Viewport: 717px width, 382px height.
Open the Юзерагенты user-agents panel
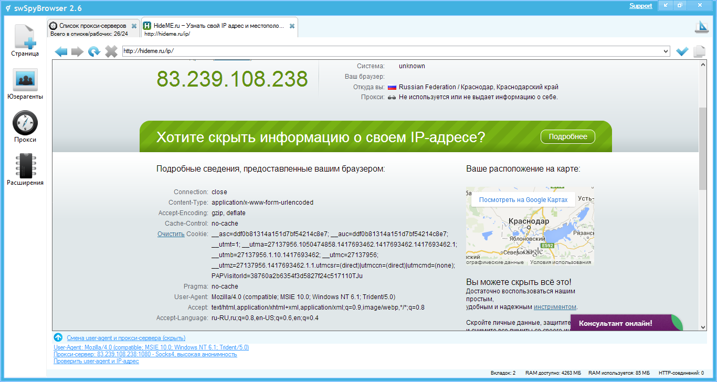click(x=25, y=84)
